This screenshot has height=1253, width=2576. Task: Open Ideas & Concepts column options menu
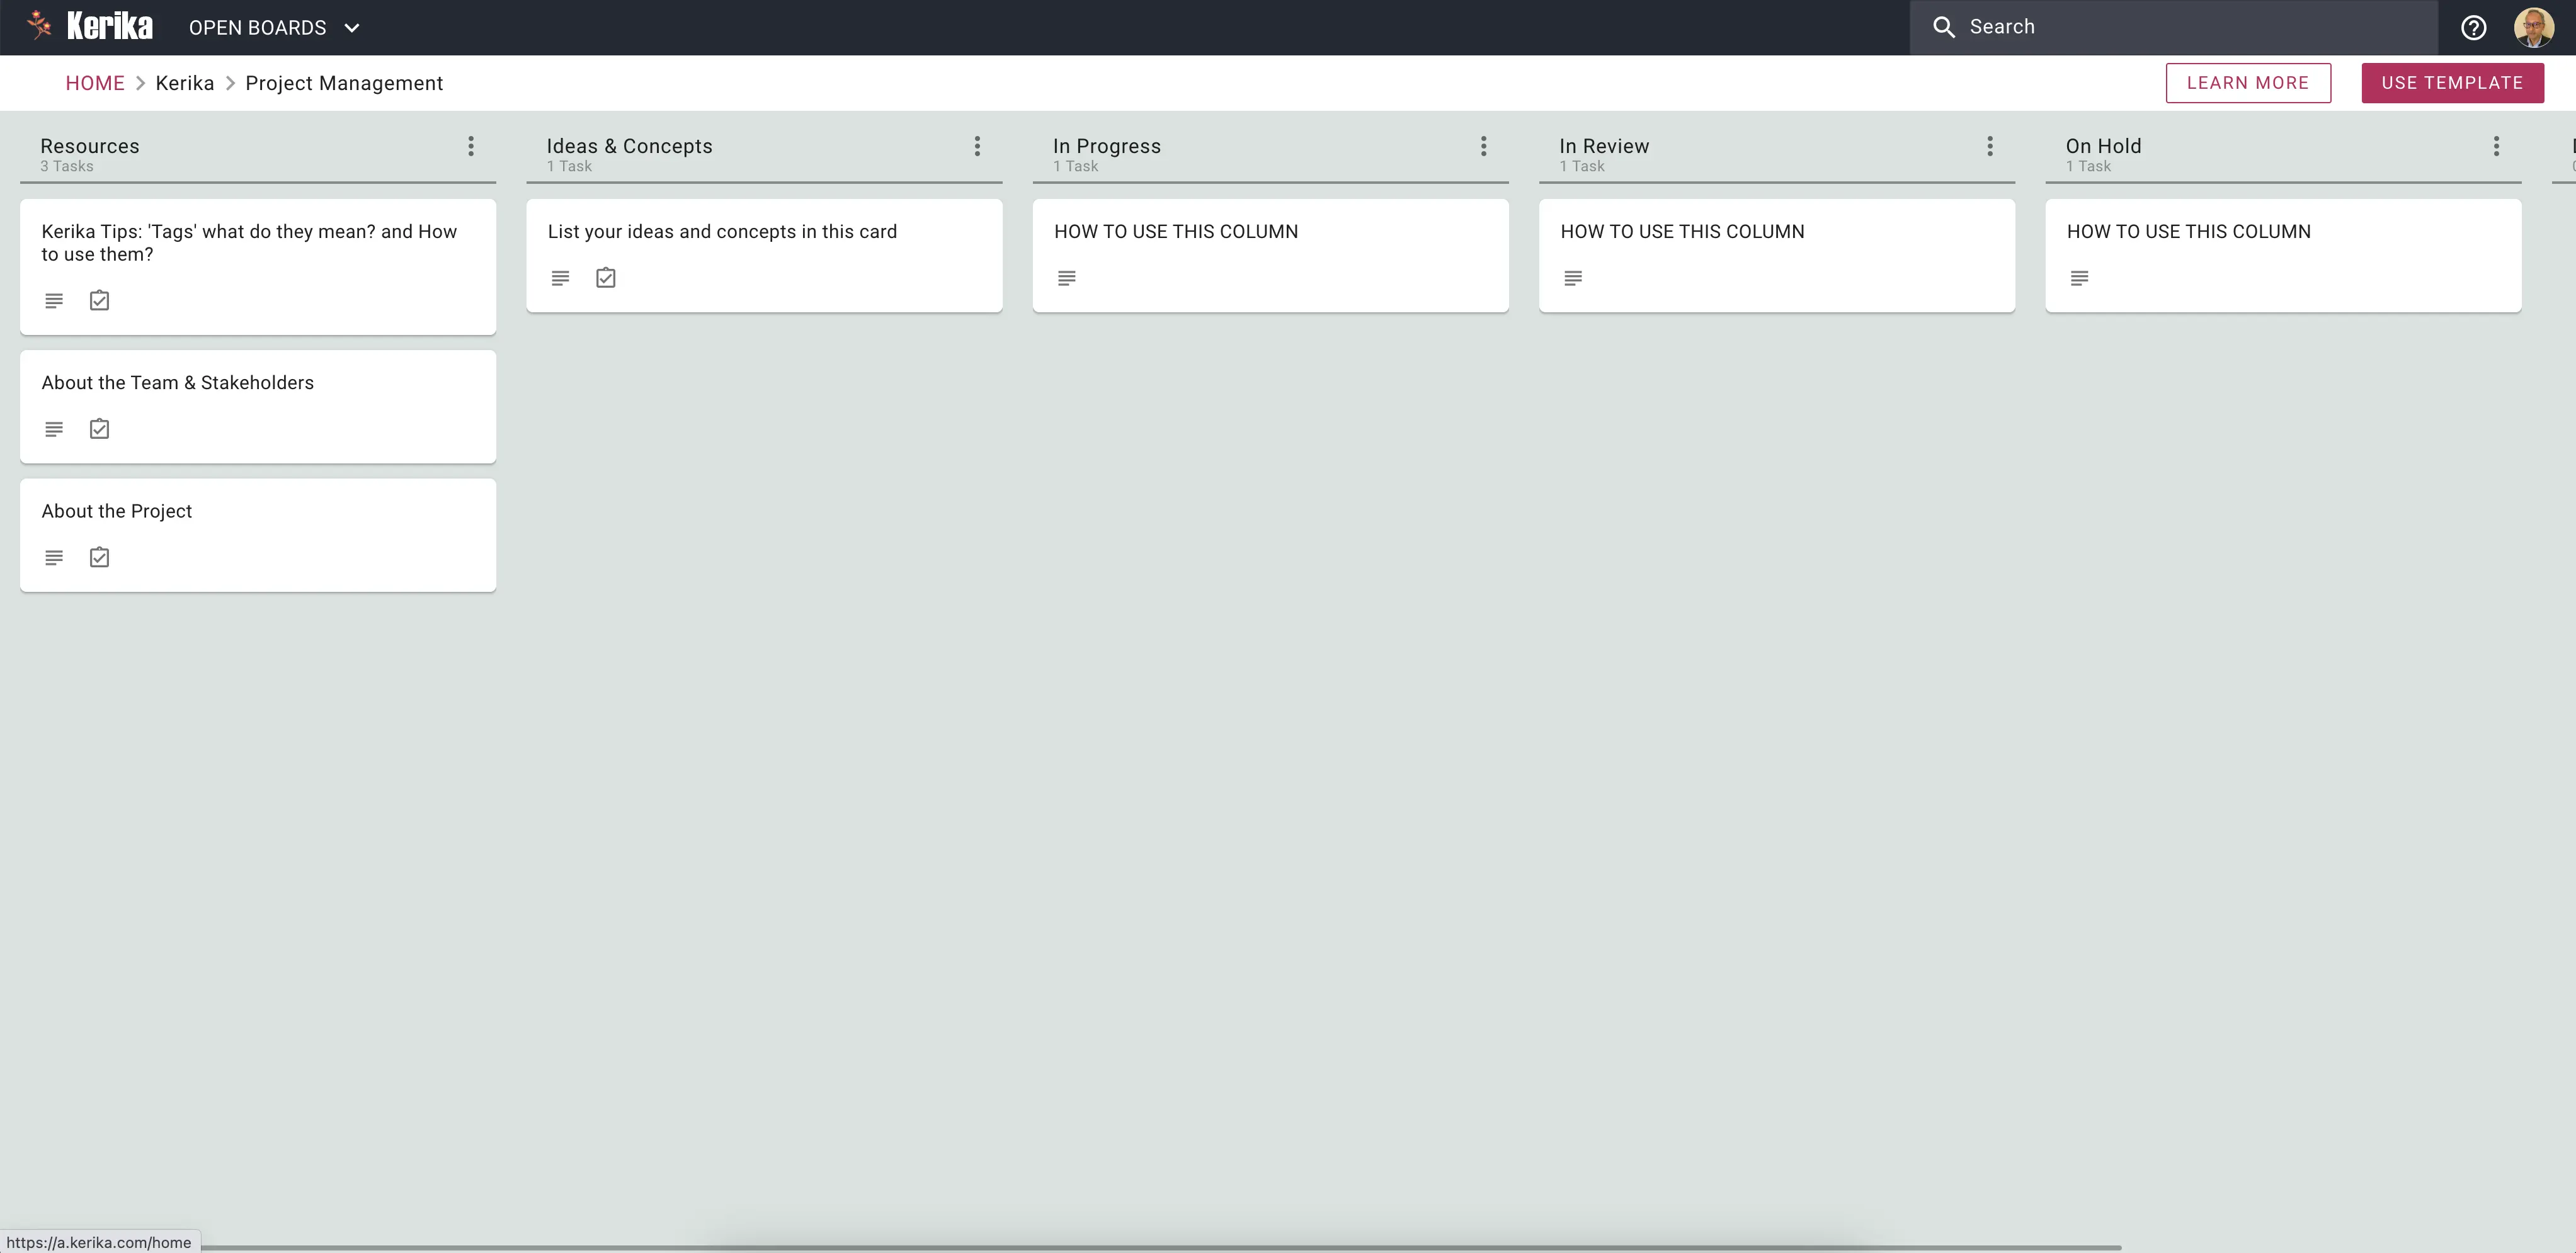[x=977, y=146]
